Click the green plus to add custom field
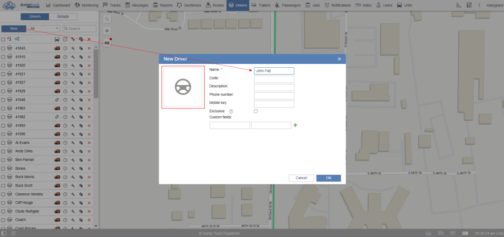504x237 pixels. (295, 125)
